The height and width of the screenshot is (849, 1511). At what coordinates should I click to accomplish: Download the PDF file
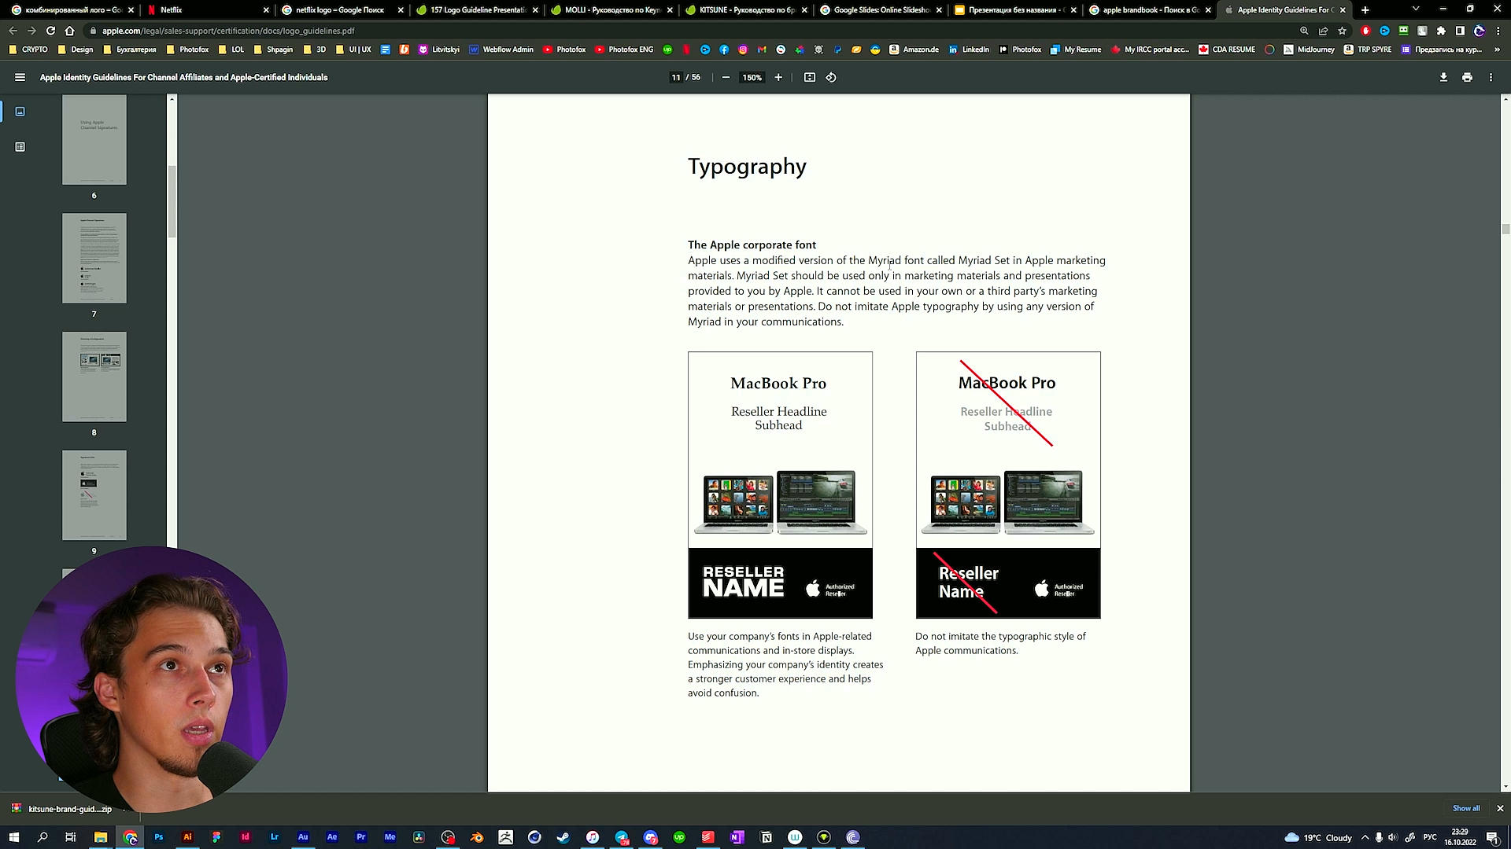[1443, 77]
